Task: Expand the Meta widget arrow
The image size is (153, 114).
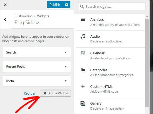Action: [66, 81]
